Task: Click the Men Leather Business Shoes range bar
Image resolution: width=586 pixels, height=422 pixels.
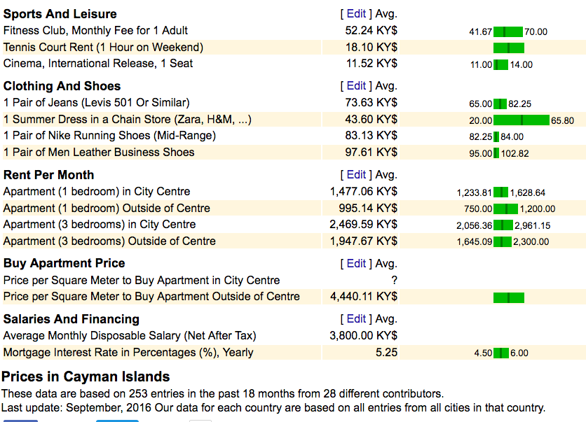Action: click(x=496, y=153)
